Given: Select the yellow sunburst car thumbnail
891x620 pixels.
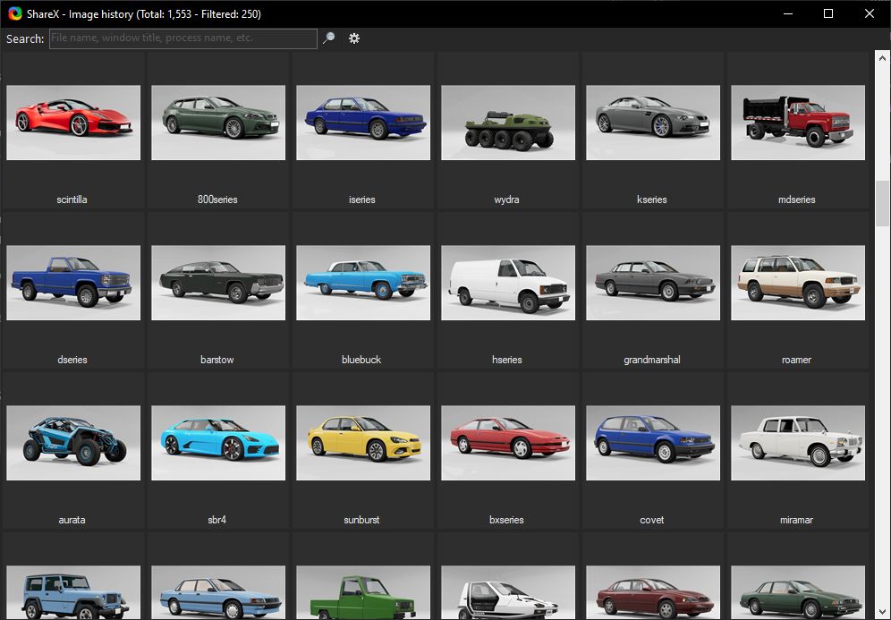Looking at the screenshot, I should pos(363,443).
